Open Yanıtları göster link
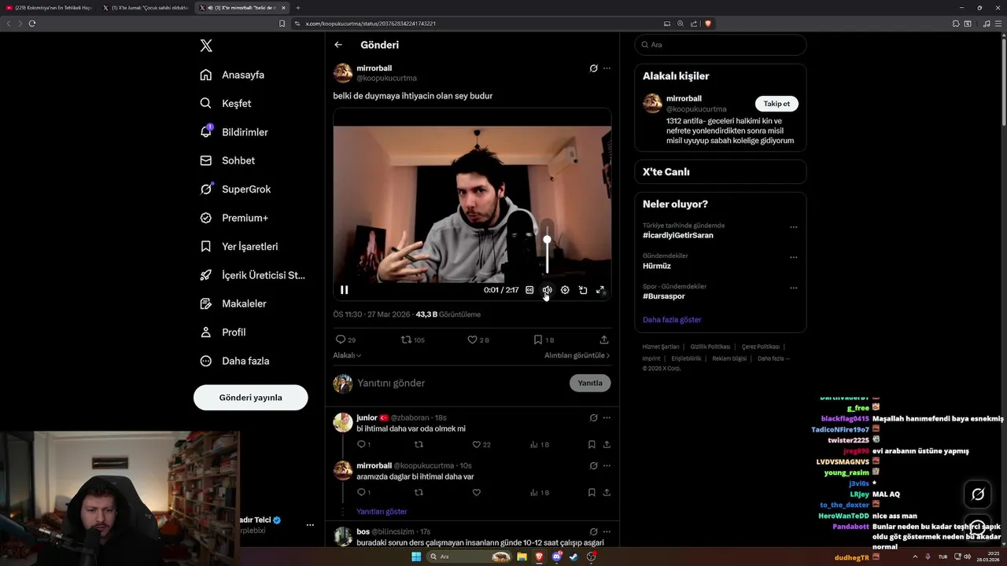 point(382,511)
